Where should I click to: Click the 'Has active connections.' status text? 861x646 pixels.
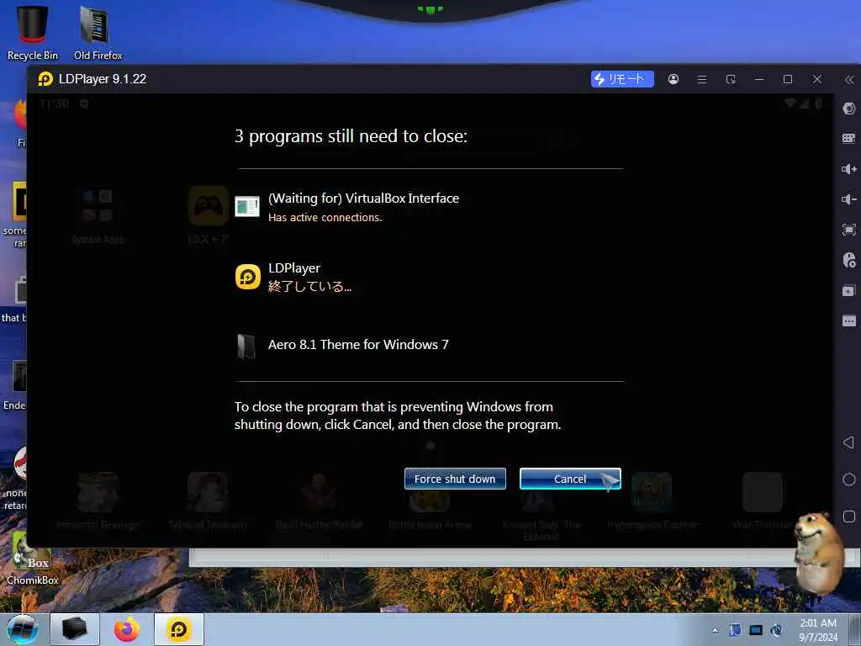[325, 218]
